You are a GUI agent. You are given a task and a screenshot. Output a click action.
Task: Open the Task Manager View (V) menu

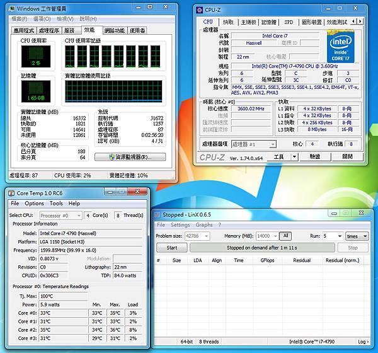[65, 19]
